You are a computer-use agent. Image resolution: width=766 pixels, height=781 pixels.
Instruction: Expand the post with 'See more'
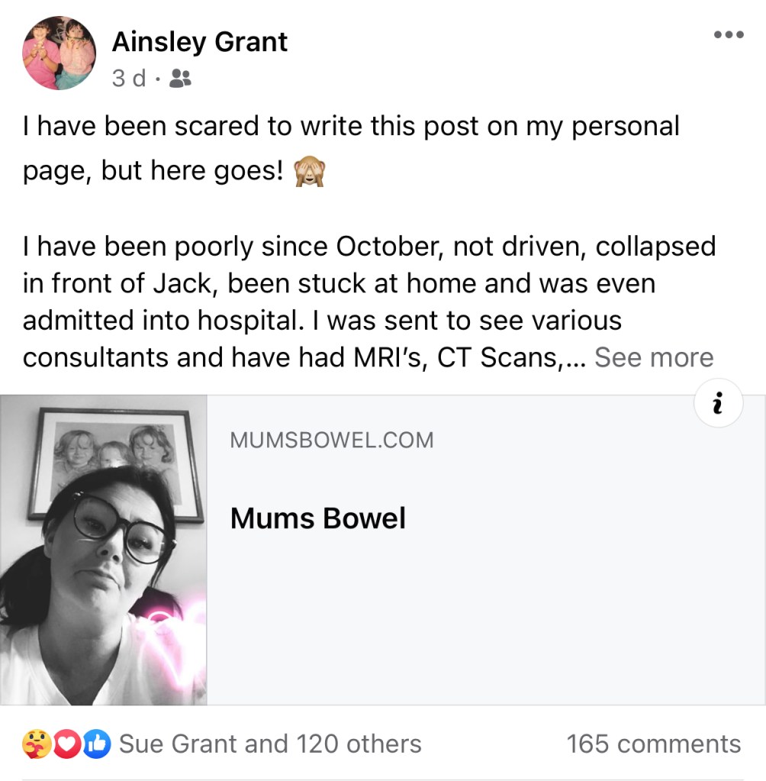(654, 357)
